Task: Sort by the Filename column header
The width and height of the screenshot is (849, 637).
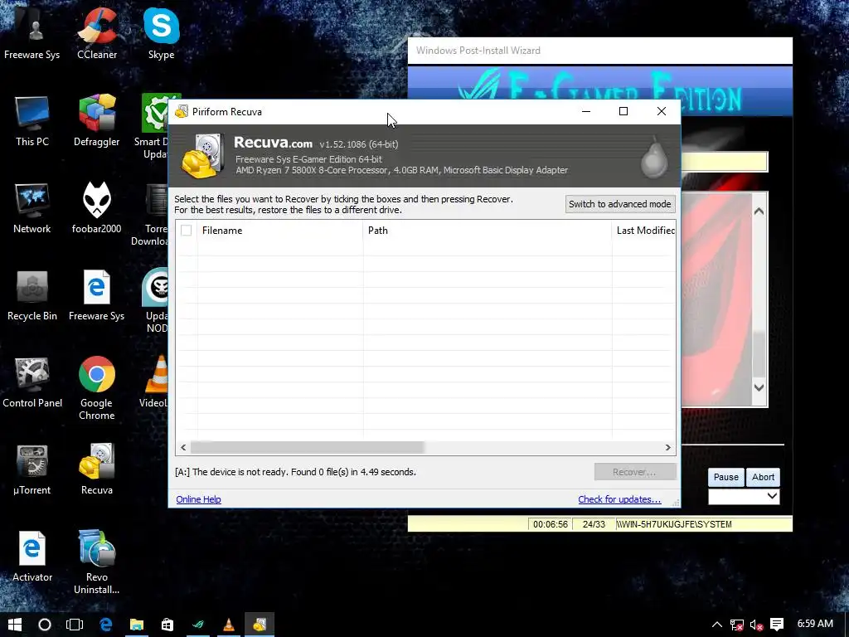Action: (x=280, y=231)
